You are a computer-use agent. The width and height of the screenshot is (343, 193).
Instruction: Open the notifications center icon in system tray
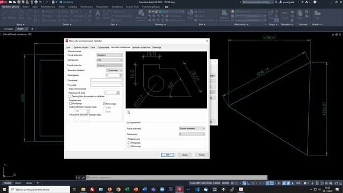click(x=337, y=189)
